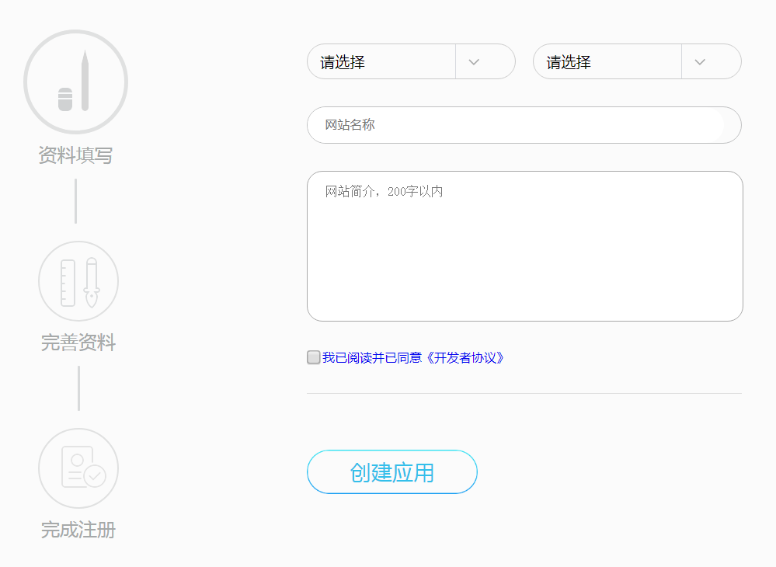Select the 完善资料 ruler and pen icon
The image size is (776, 567).
78,281
